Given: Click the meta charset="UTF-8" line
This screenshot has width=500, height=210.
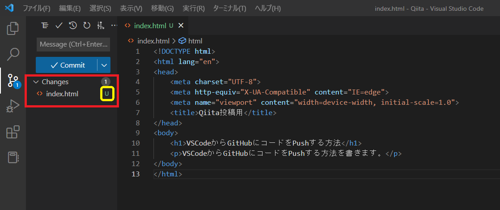Looking at the screenshot, I should tap(216, 82).
